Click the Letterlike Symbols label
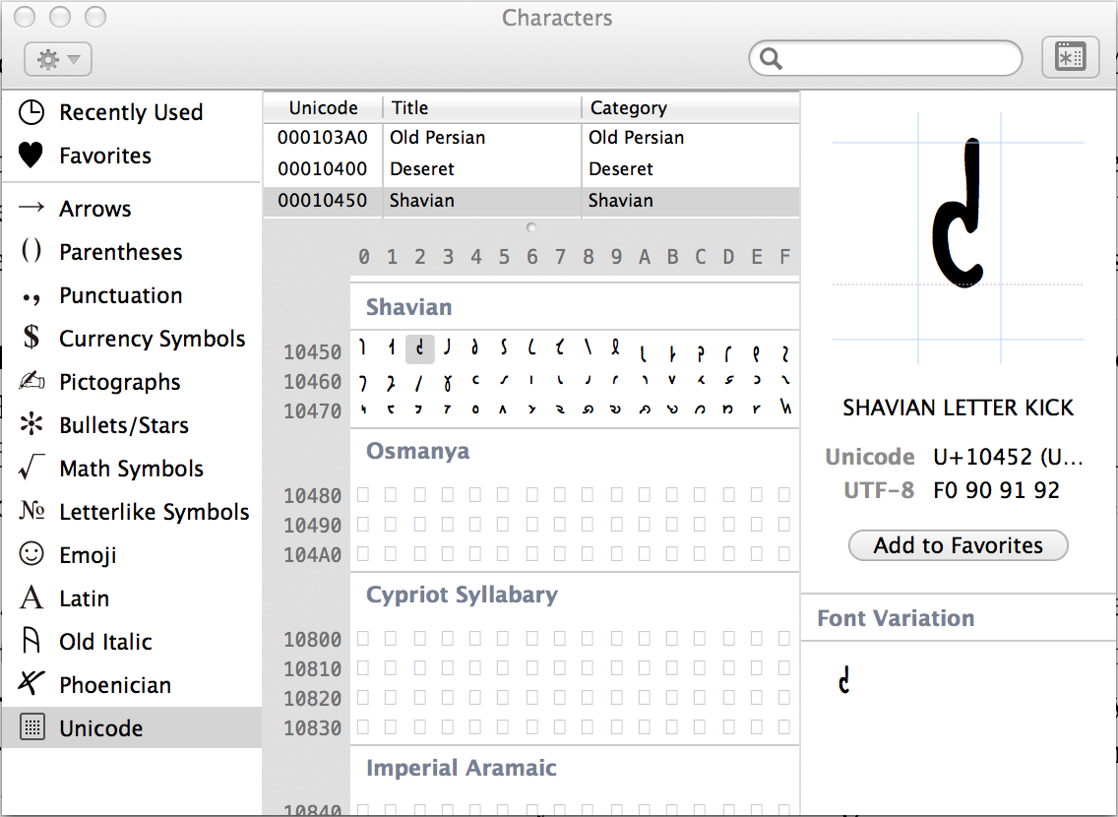 (155, 512)
